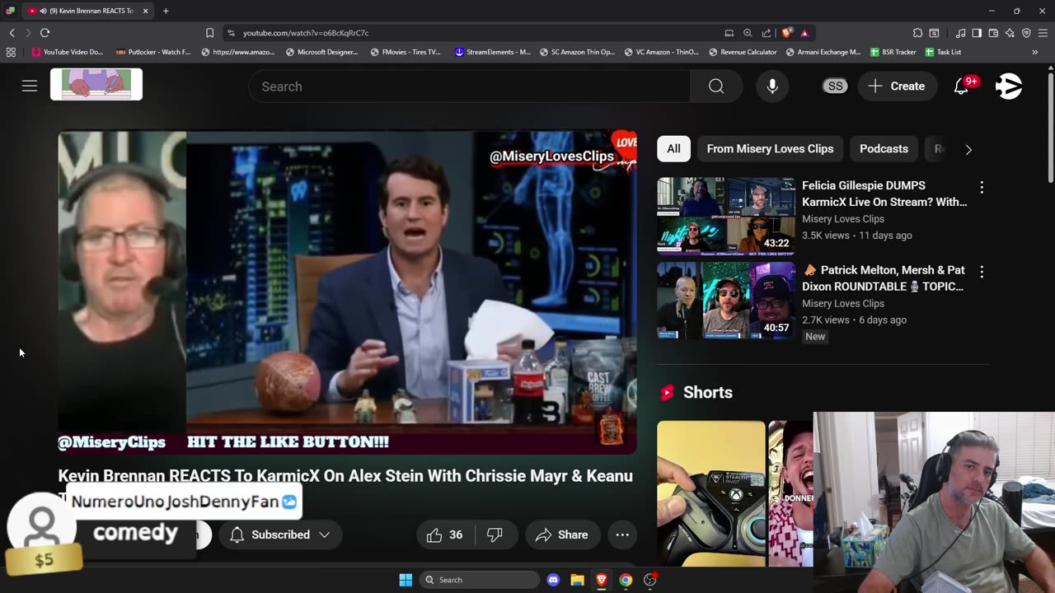Open more actions three-dot menu under video
The width and height of the screenshot is (1055, 593).
coord(622,535)
